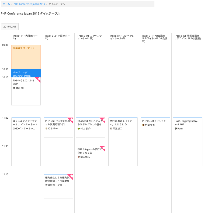Click speaker name 村上 俊介

[x=85, y=129]
